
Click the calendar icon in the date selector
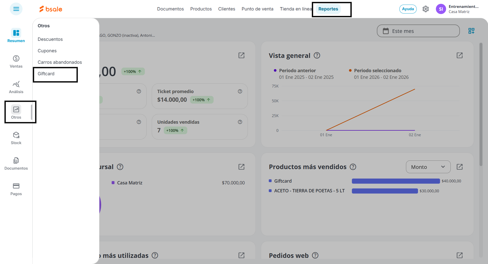(x=386, y=31)
